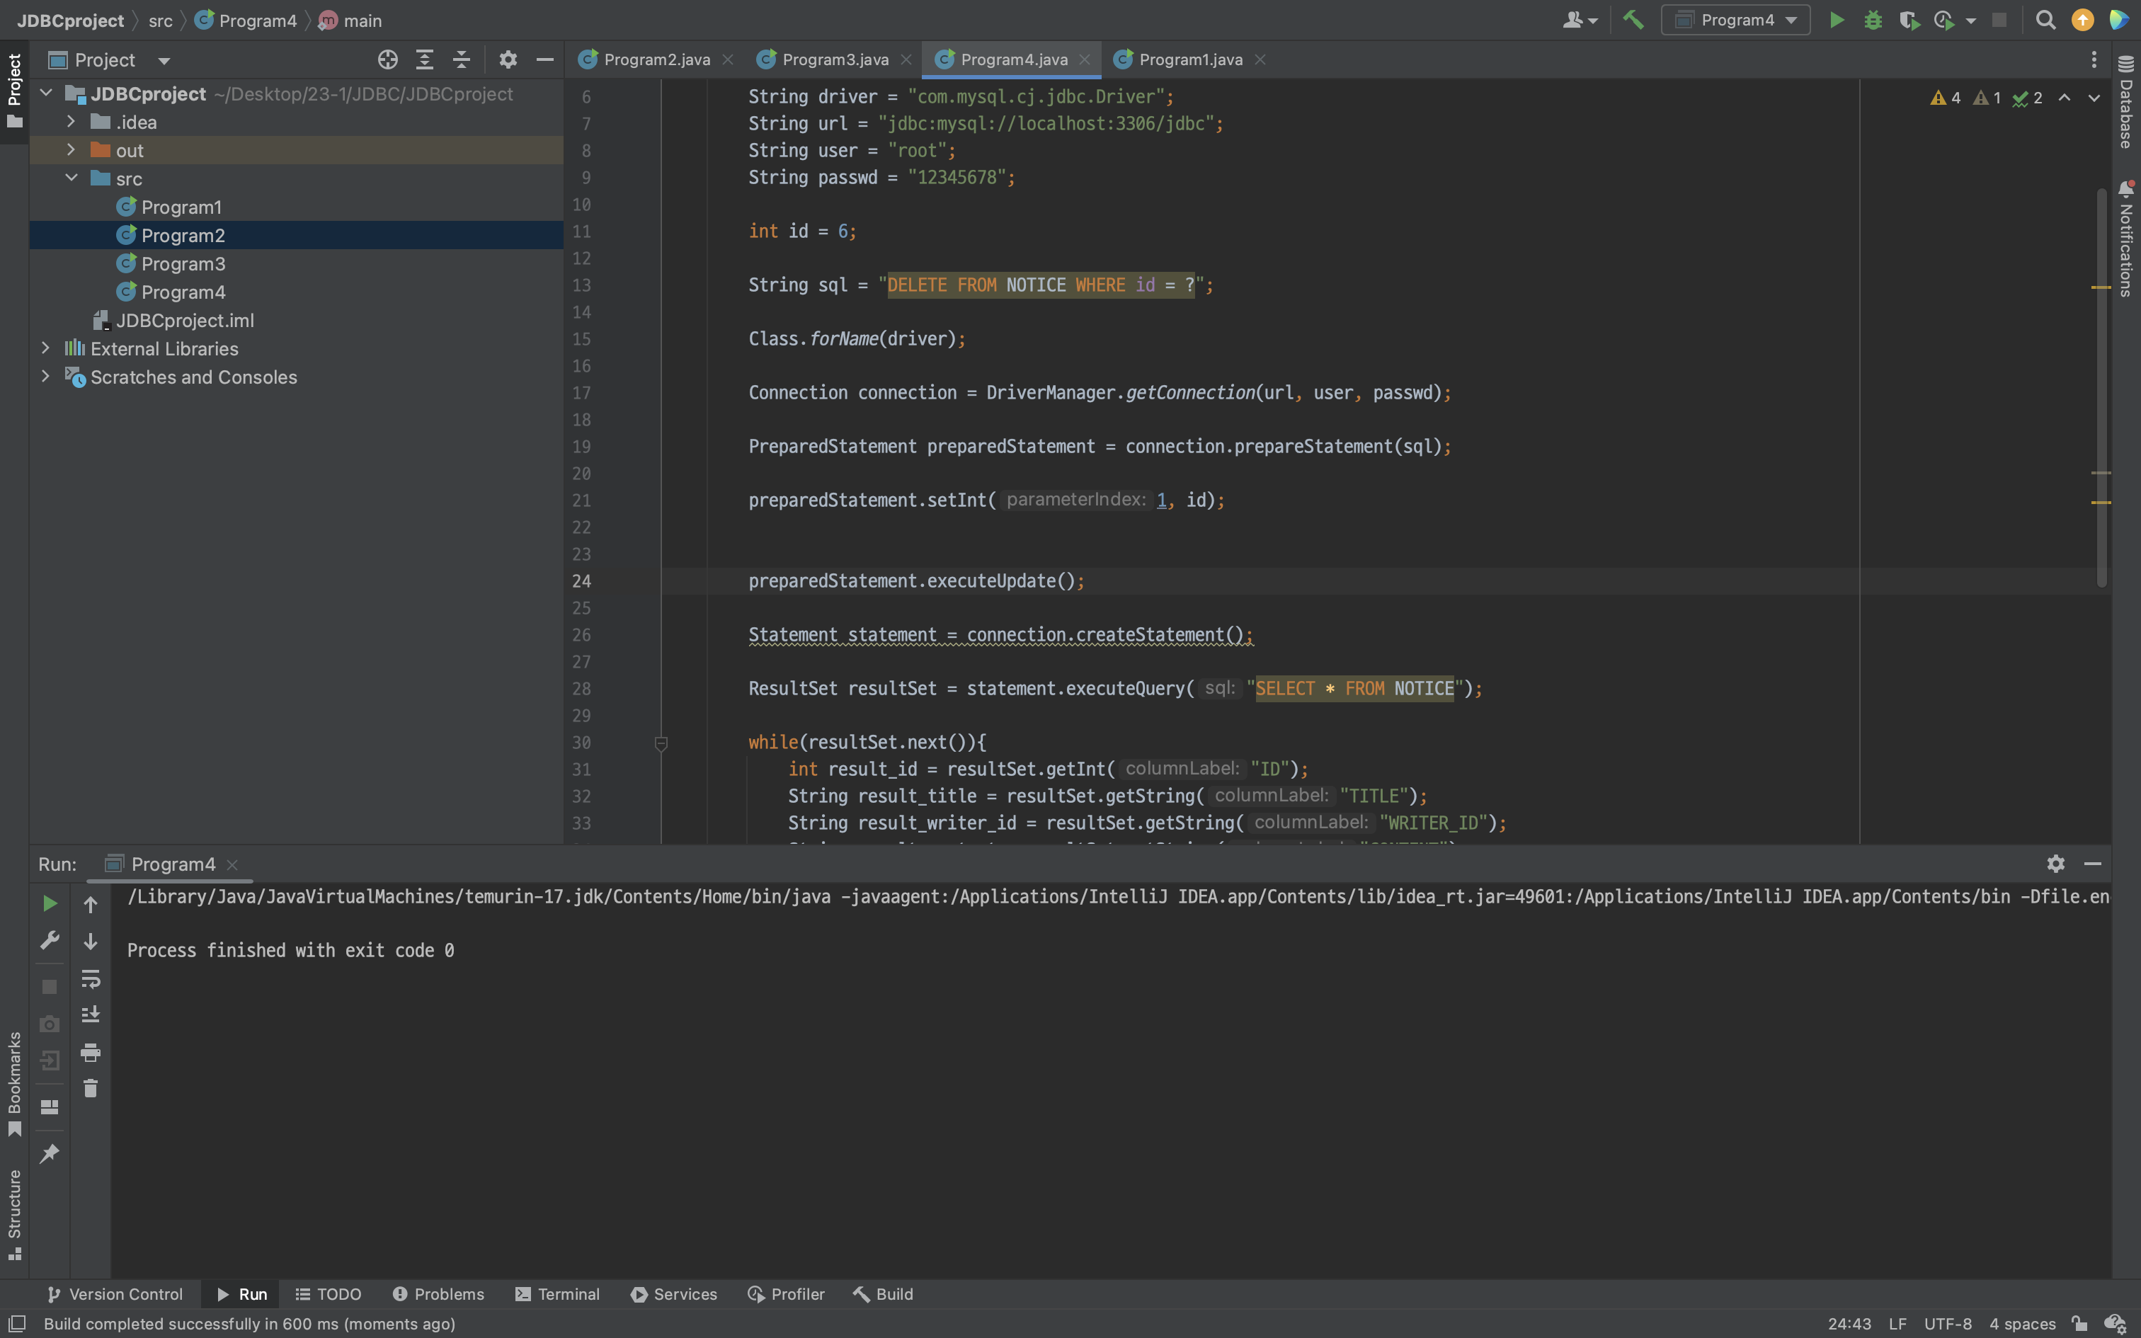
Task: Click the Version Control button
Action: click(x=115, y=1294)
